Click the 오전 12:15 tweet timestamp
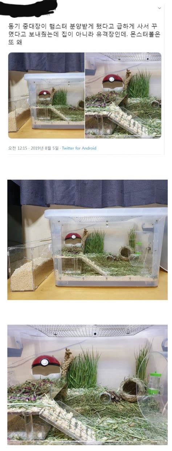This screenshot has width=172, height=451. [x=17, y=148]
